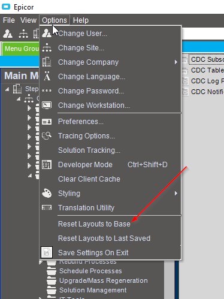Click the Change User icon in the Options menu
This screenshot has height=299, width=224.
point(47,34)
